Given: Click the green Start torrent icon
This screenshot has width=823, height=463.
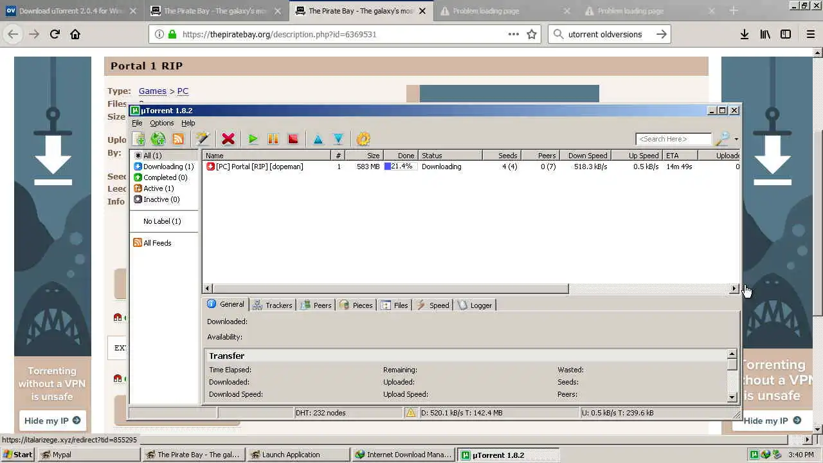Looking at the screenshot, I should coord(253,139).
